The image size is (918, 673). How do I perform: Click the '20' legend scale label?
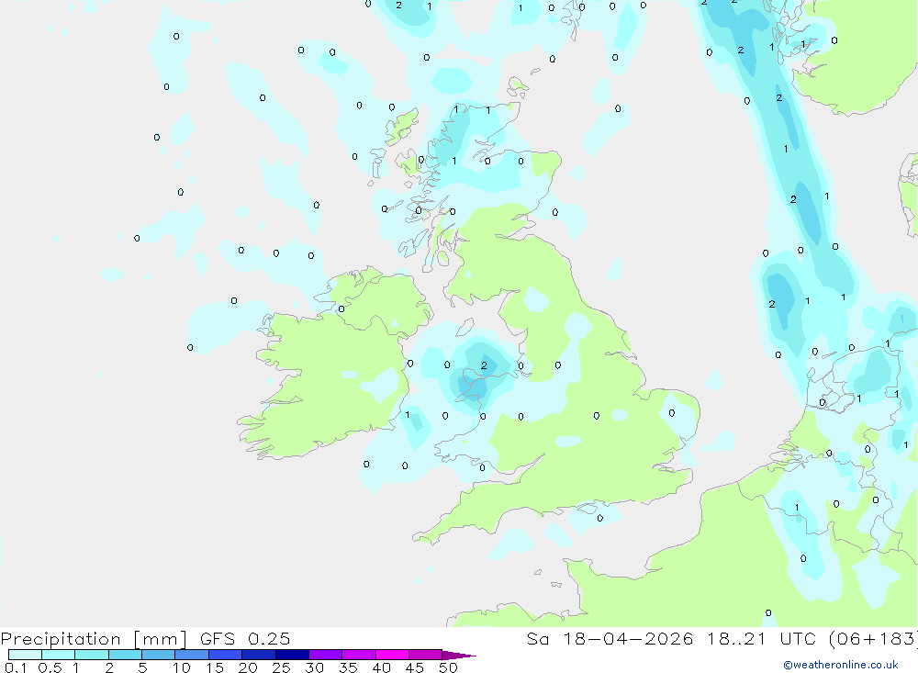248,667
